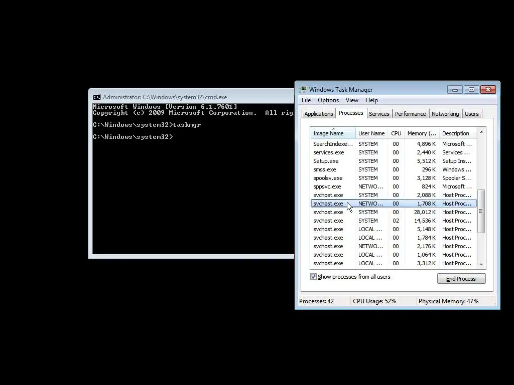Click the cmd.exe window title bar icon
This screenshot has height=385, width=514.
pos(97,97)
